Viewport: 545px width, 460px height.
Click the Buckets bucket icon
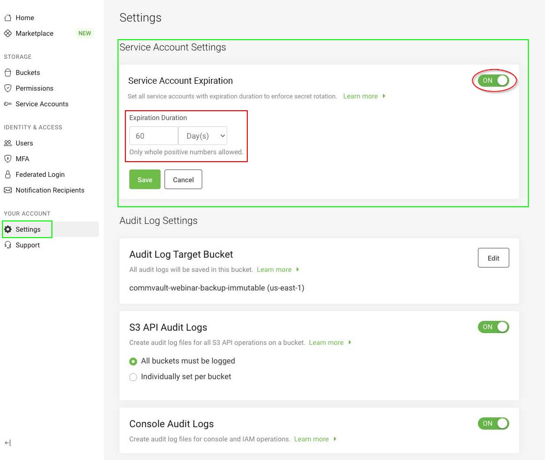[x=8, y=73]
